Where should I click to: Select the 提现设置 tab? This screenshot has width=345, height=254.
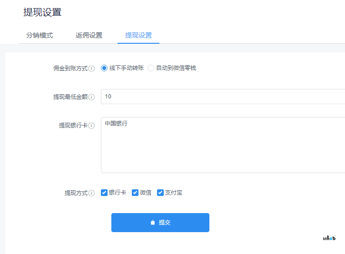coord(138,35)
